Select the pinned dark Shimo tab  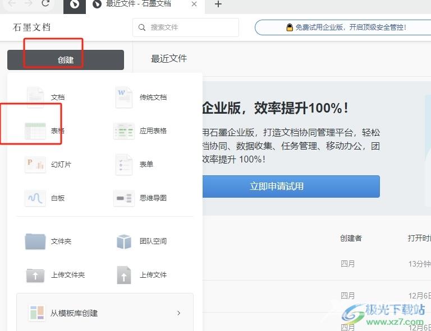(x=75, y=4)
